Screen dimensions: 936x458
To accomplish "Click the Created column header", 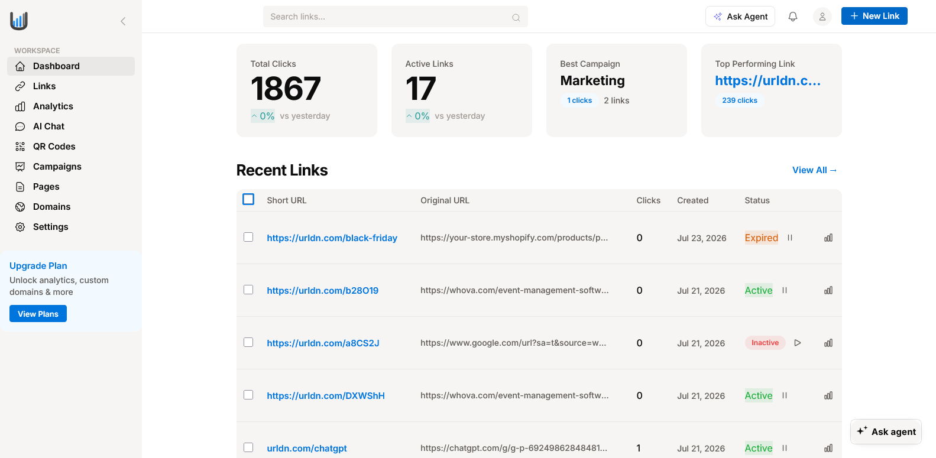I will [x=692, y=200].
